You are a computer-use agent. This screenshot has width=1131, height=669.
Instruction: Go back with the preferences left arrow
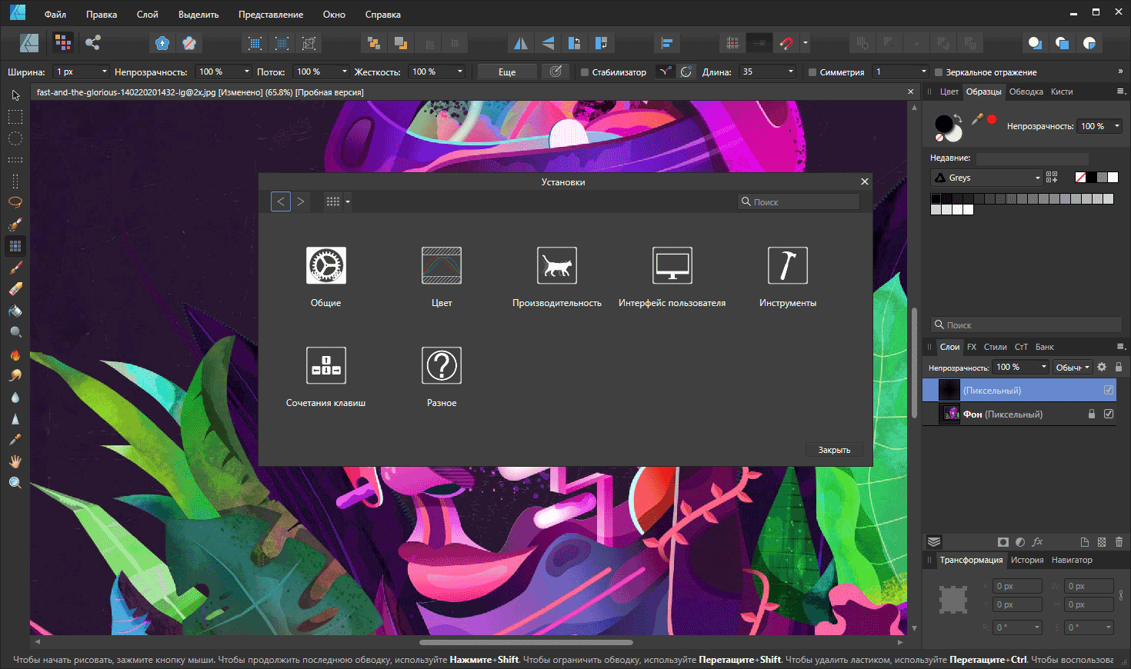coord(281,201)
